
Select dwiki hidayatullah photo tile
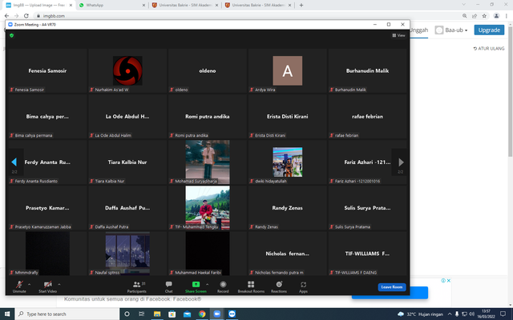tap(288, 162)
